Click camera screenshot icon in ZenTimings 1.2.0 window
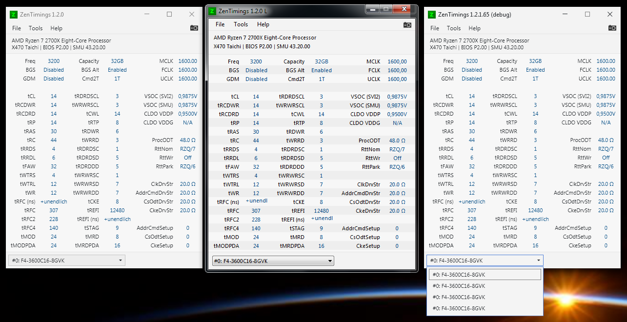627x322 pixels. pos(194,28)
